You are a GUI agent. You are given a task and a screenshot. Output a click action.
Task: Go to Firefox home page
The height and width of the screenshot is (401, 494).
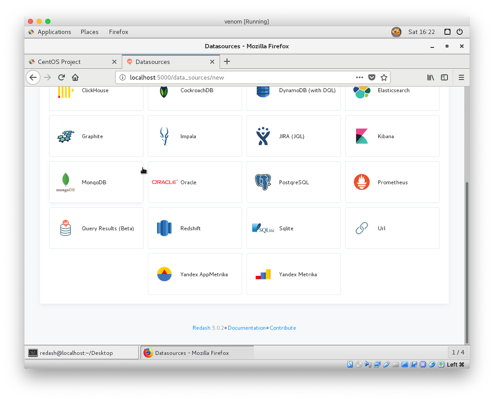(75, 78)
